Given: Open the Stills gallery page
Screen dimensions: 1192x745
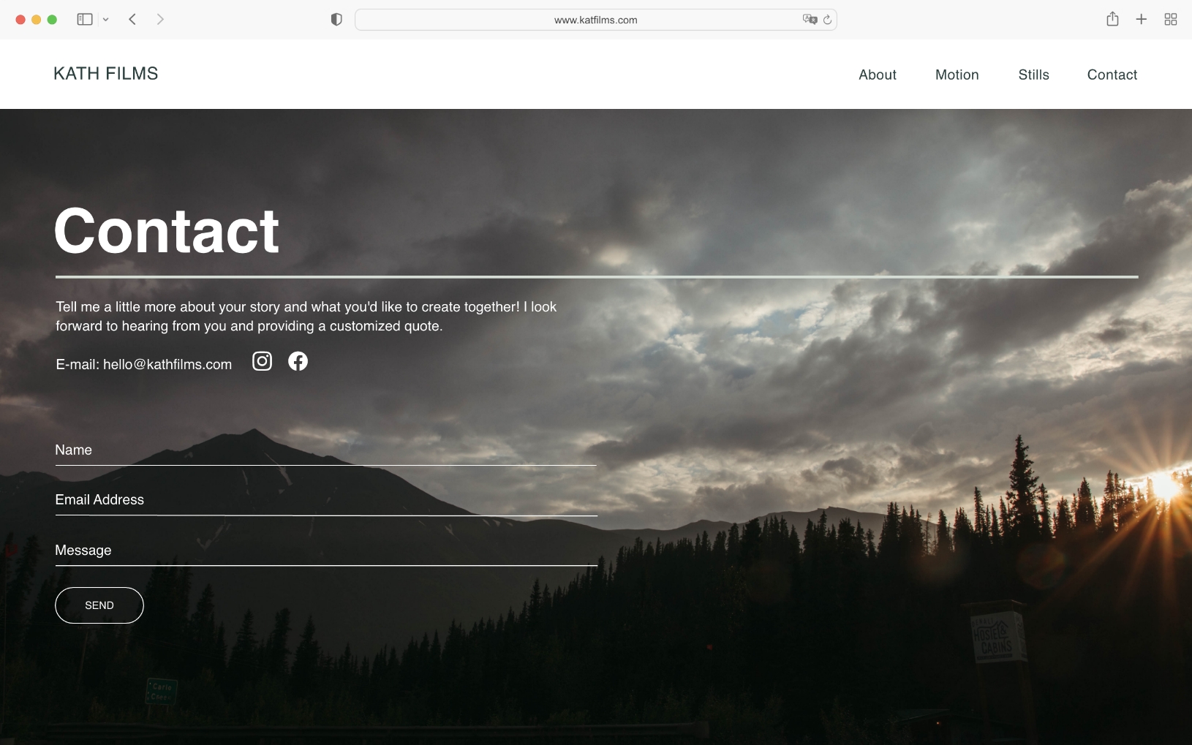Looking at the screenshot, I should tap(1033, 75).
